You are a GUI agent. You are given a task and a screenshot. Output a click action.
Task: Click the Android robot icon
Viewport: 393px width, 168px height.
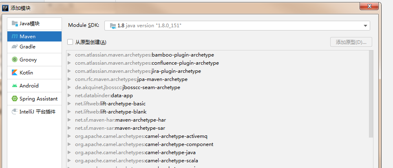[15, 86]
